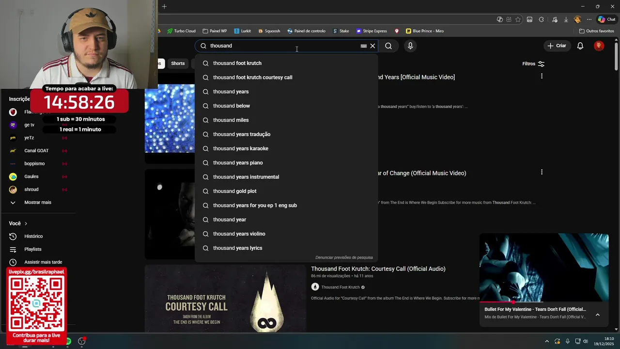Pick suggestion 'thousand years karaoke'

click(x=286, y=148)
